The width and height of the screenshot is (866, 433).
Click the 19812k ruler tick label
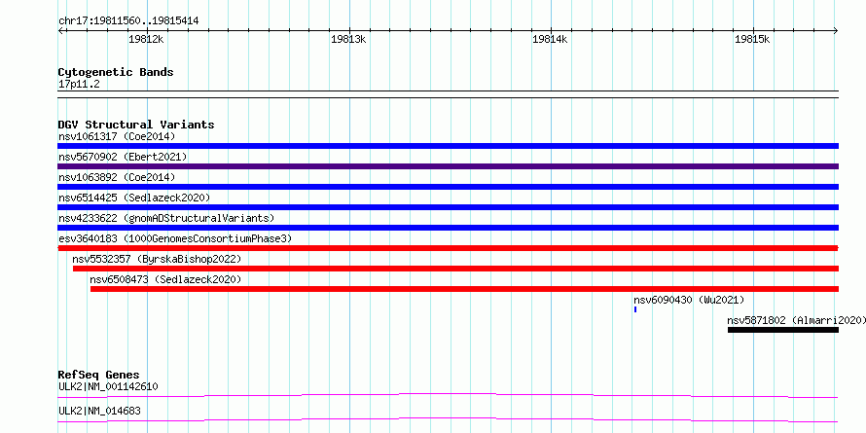pos(146,39)
